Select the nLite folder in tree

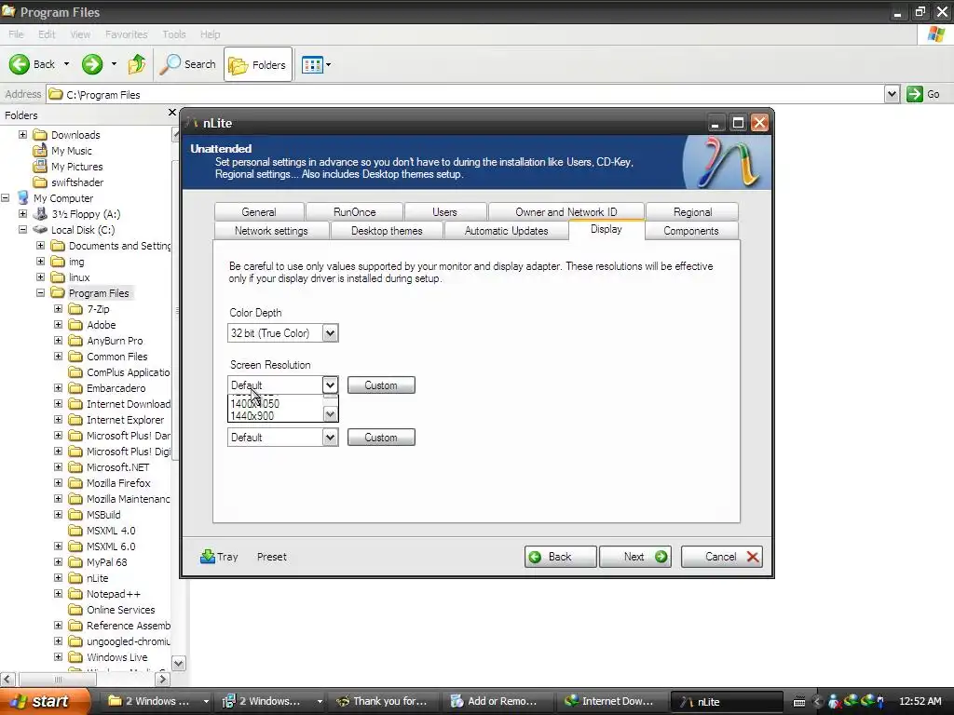click(x=97, y=577)
